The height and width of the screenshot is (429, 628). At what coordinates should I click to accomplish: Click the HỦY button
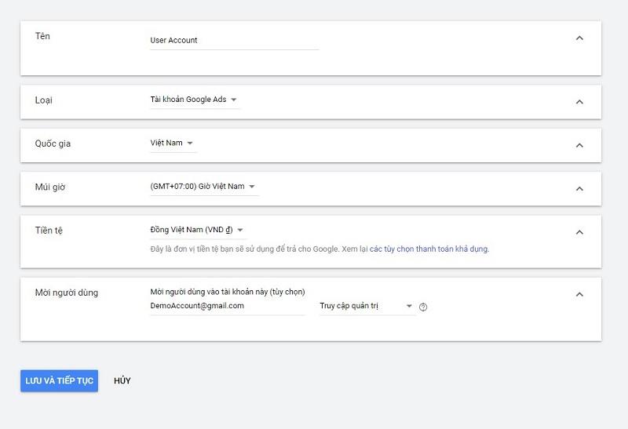point(122,380)
